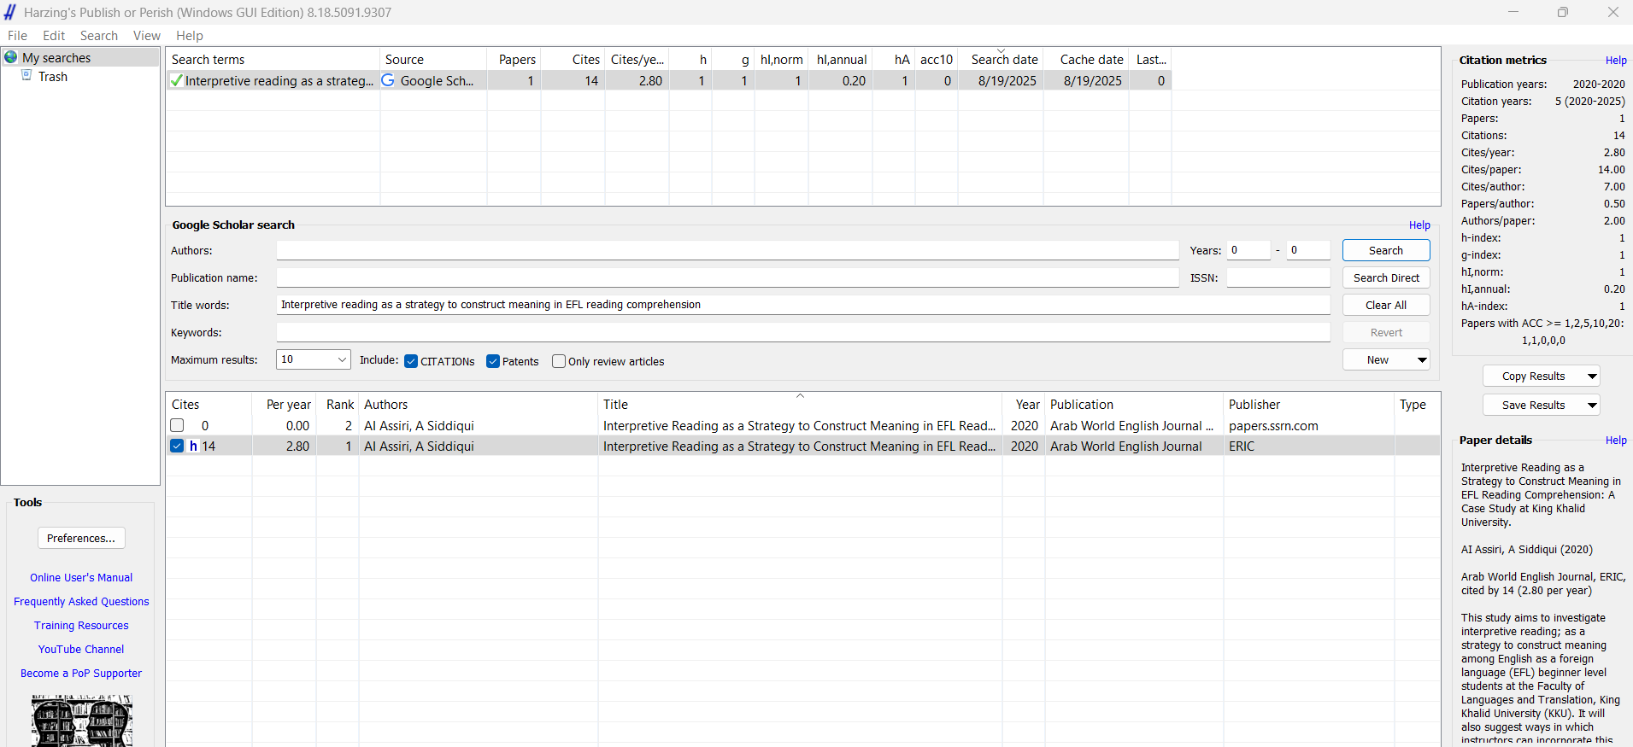This screenshot has width=1633, height=747.
Task: Open the Copy Results dropdown arrow
Action: pyautogui.click(x=1592, y=376)
